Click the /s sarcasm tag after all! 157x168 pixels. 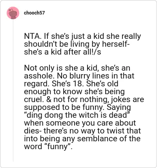[x=98, y=52]
